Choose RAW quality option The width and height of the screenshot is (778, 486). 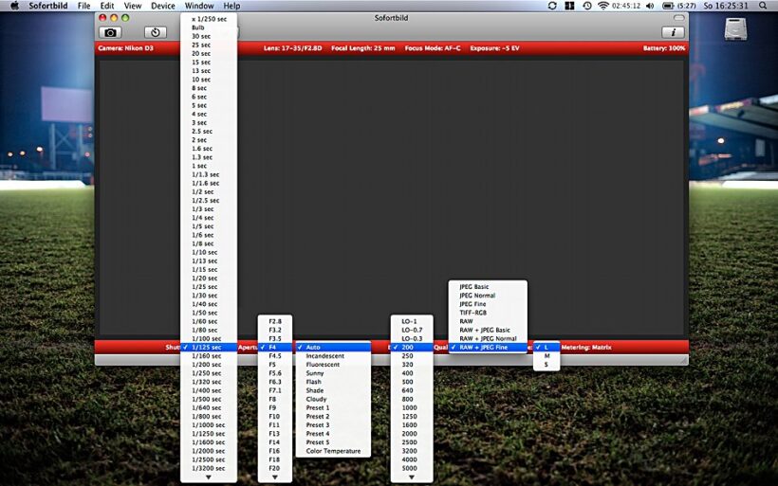[x=467, y=321]
